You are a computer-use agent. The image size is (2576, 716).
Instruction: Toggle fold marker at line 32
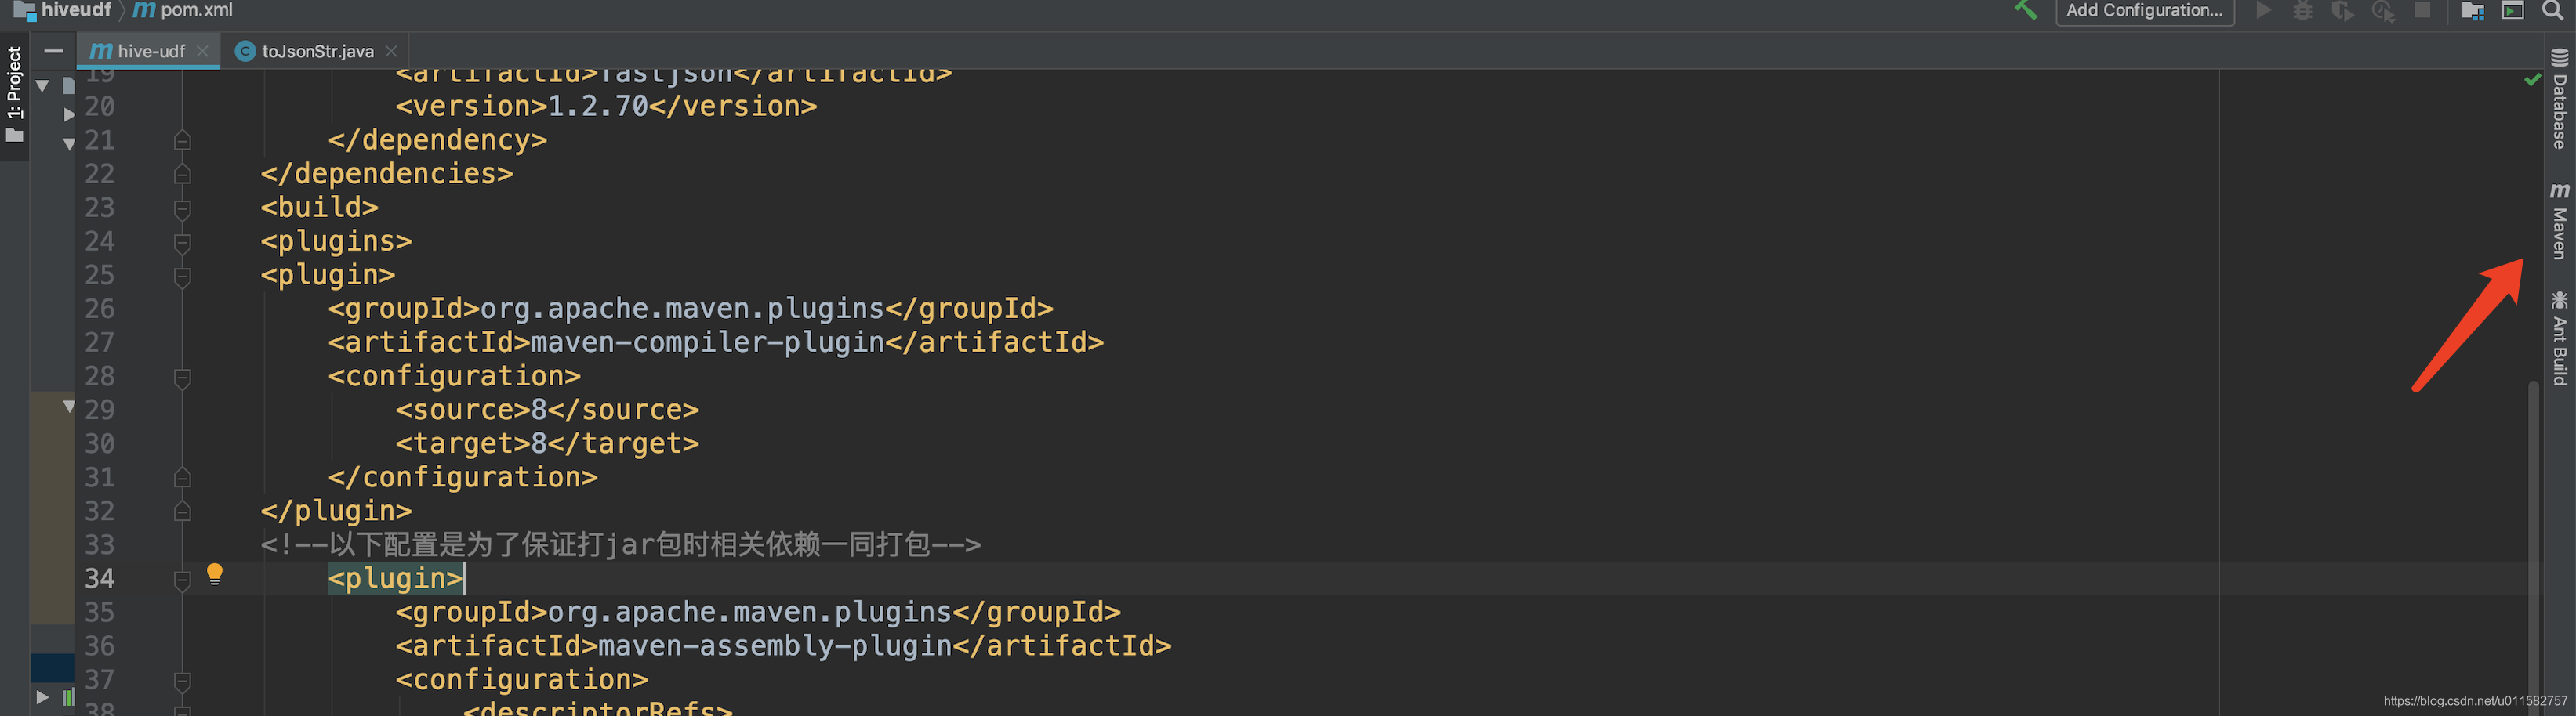(182, 512)
